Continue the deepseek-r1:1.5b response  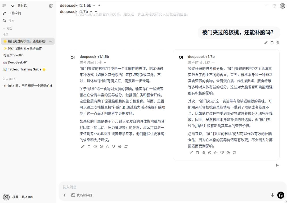pos(120,146)
